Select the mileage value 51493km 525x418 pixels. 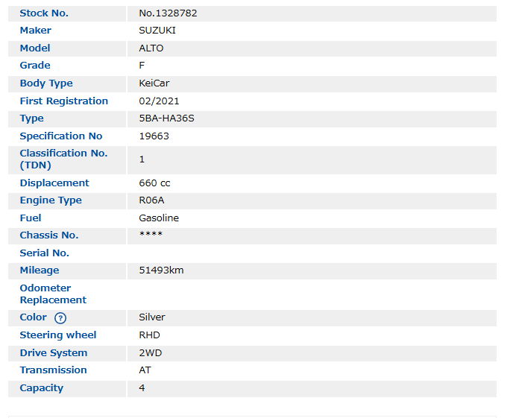(161, 270)
